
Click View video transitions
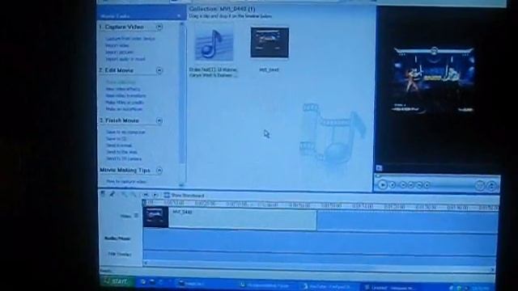point(125,95)
